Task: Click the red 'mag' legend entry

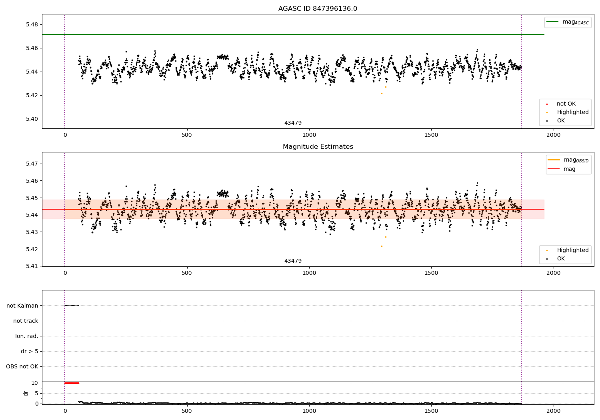Action: click(562, 169)
